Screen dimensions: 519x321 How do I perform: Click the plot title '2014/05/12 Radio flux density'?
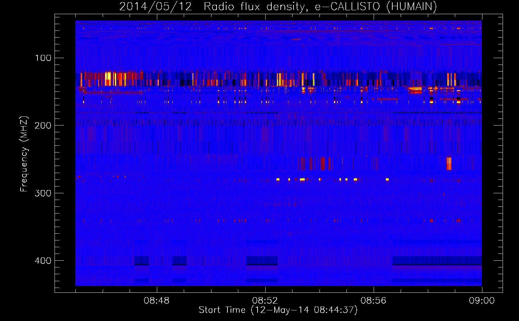pyautogui.click(x=278, y=7)
